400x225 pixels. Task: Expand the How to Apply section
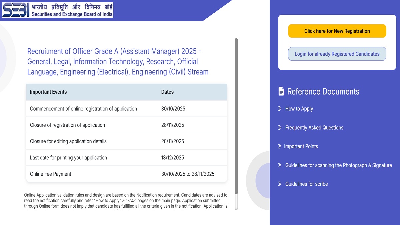pos(299,108)
